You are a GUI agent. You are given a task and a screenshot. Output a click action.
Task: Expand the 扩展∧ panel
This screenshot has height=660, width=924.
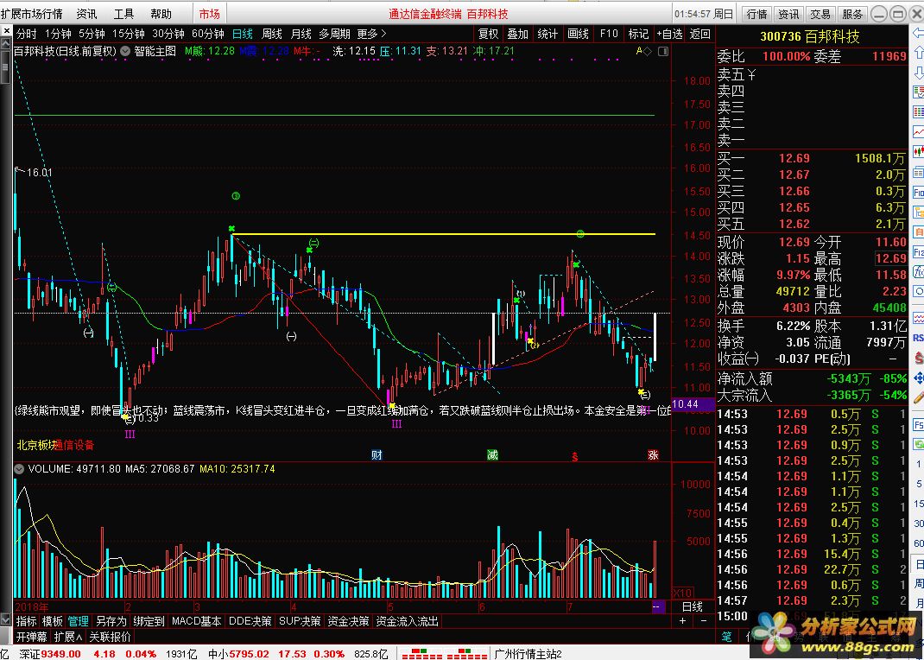[x=68, y=637]
